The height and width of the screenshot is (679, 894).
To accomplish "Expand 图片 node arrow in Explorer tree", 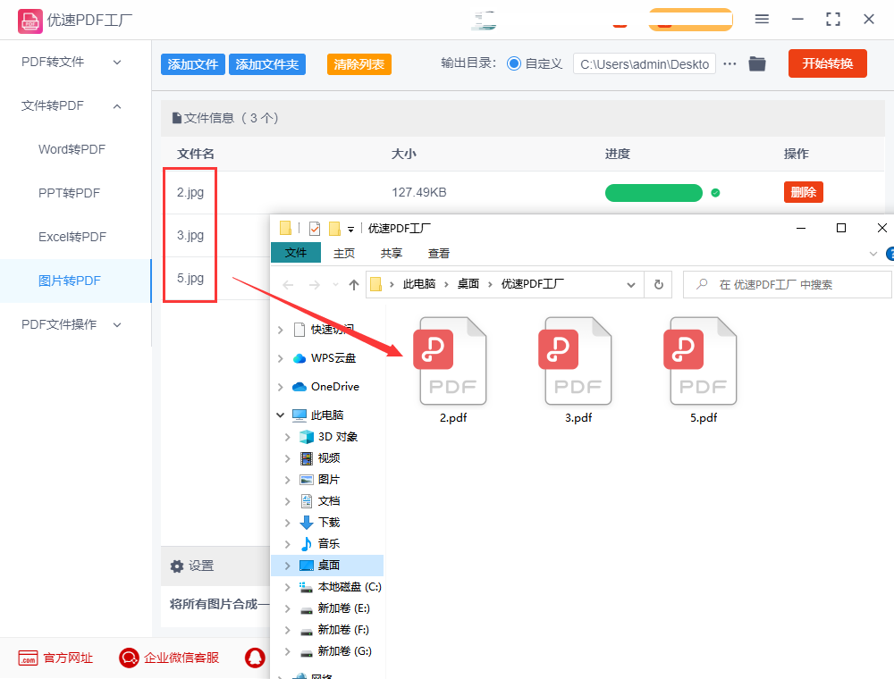I will tap(287, 480).
